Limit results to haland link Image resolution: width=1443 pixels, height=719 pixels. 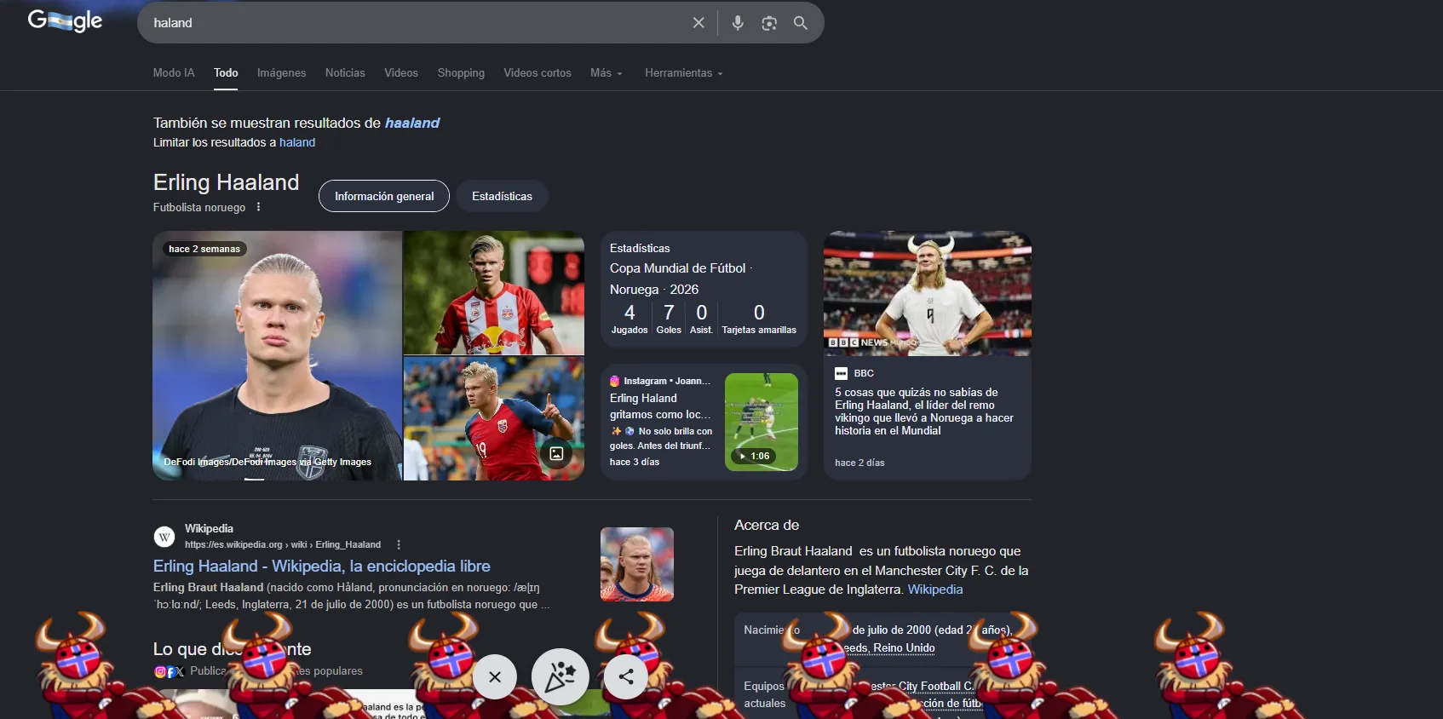[297, 142]
